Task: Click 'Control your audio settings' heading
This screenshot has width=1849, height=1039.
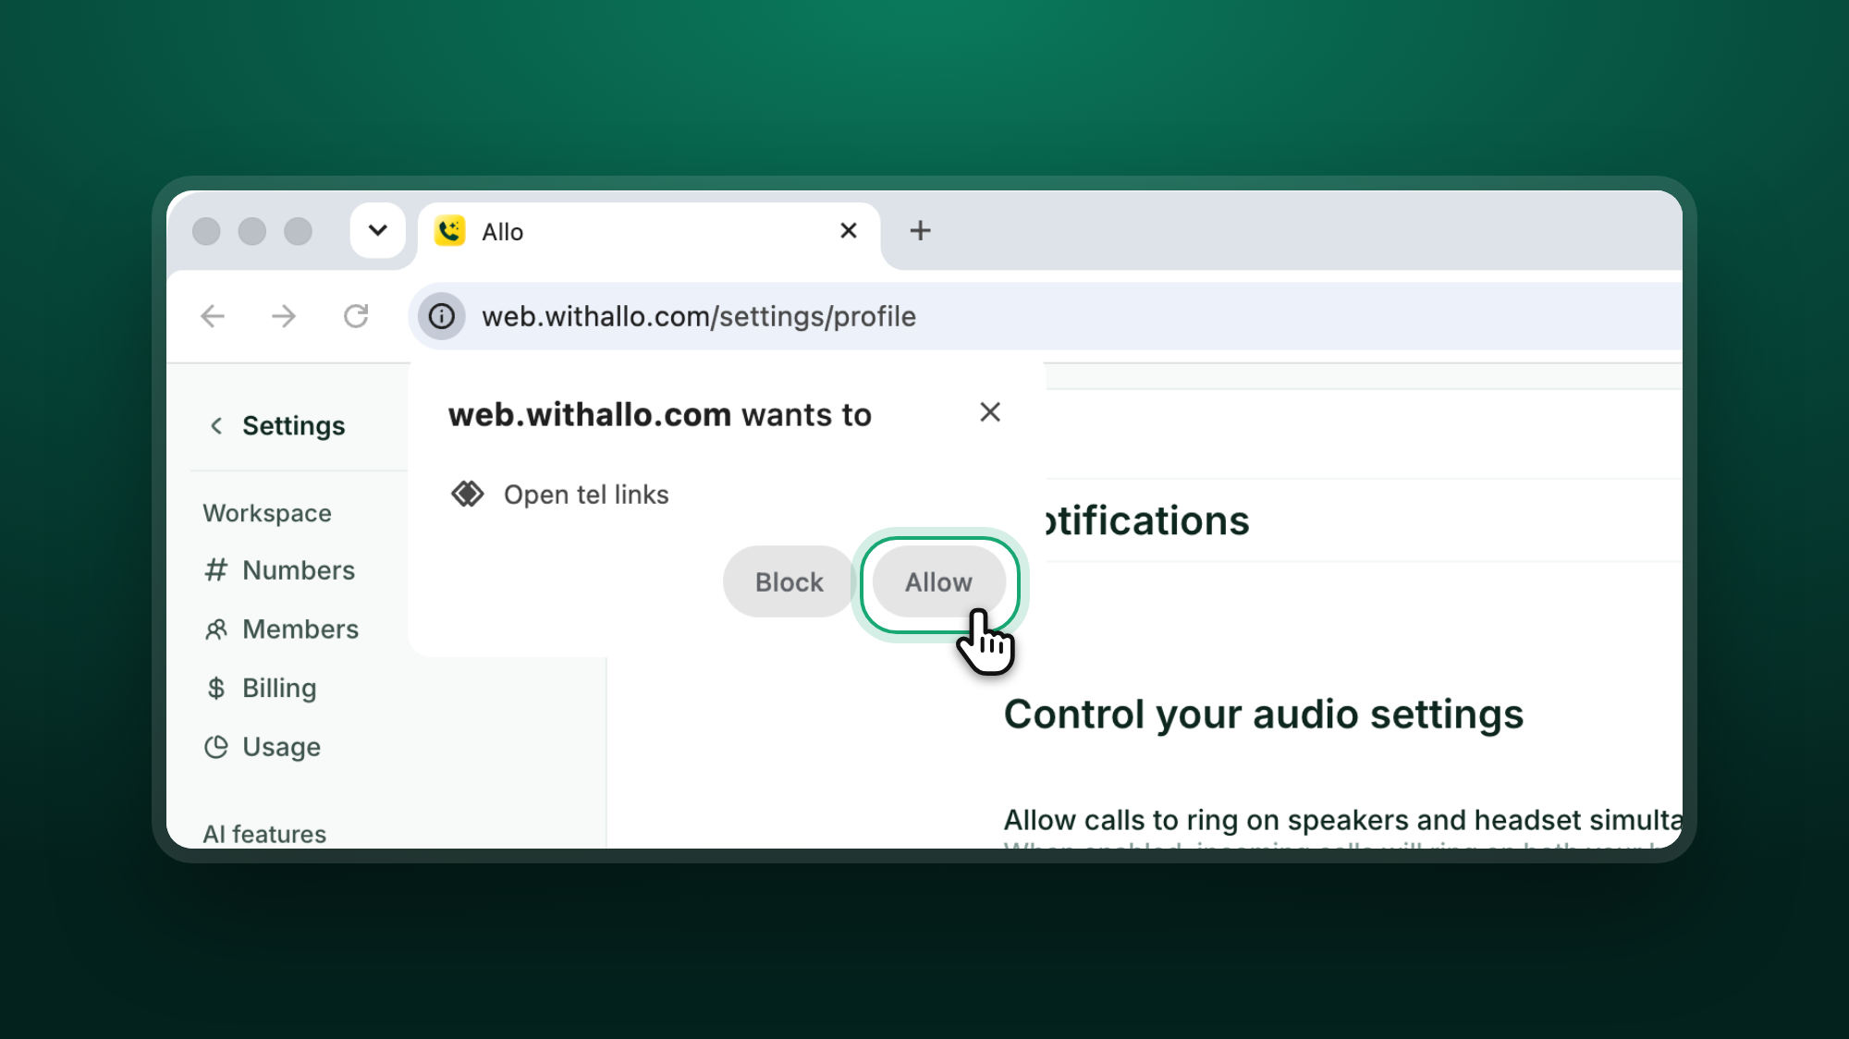Action: tap(1264, 715)
